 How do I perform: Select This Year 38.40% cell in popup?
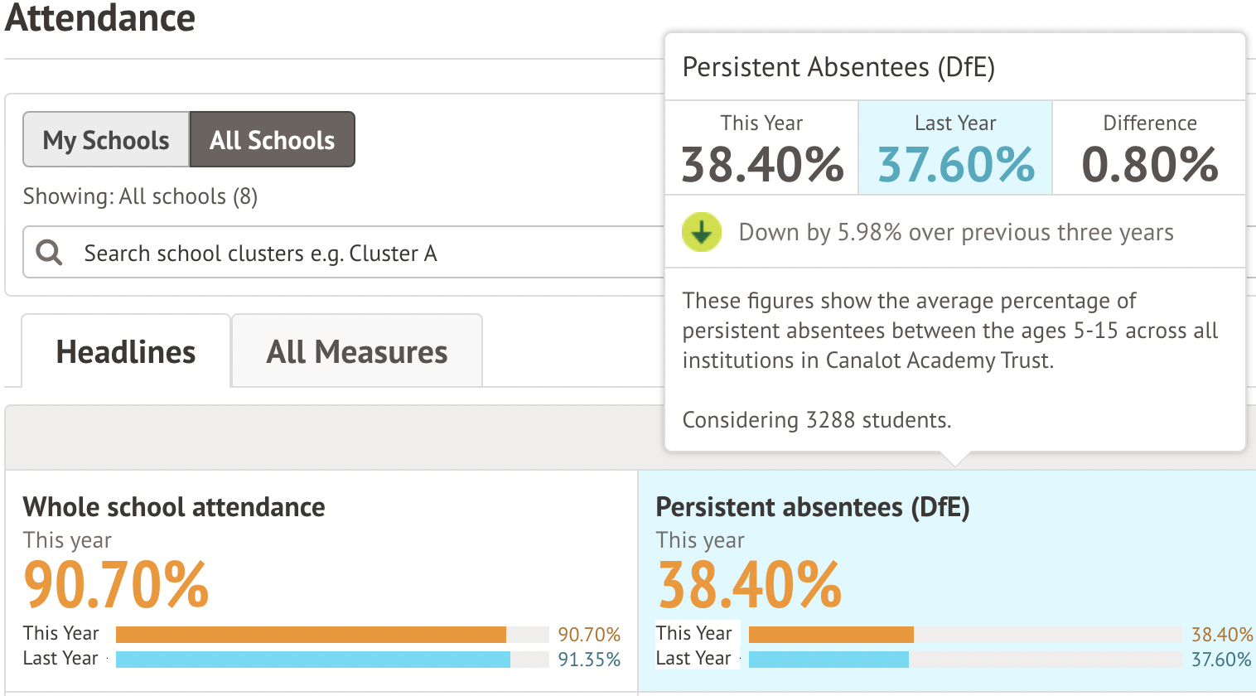[x=761, y=149]
